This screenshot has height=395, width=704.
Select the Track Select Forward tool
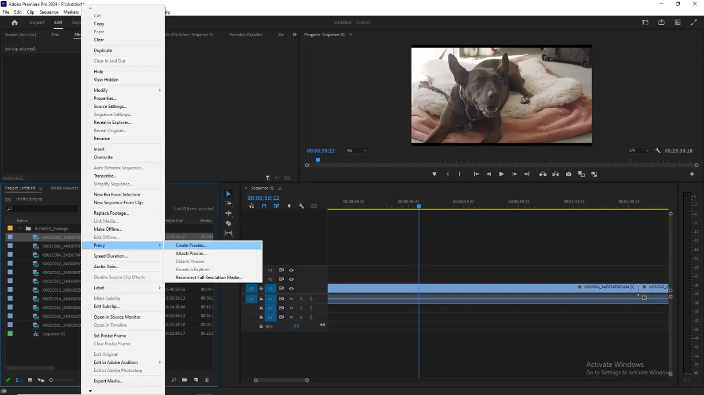(228, 203)
